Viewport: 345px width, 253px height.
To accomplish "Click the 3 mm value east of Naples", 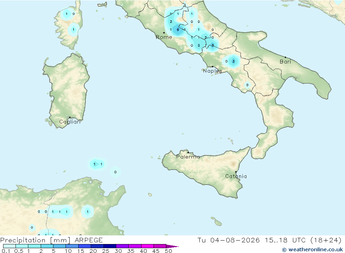I will pos(234,61).
